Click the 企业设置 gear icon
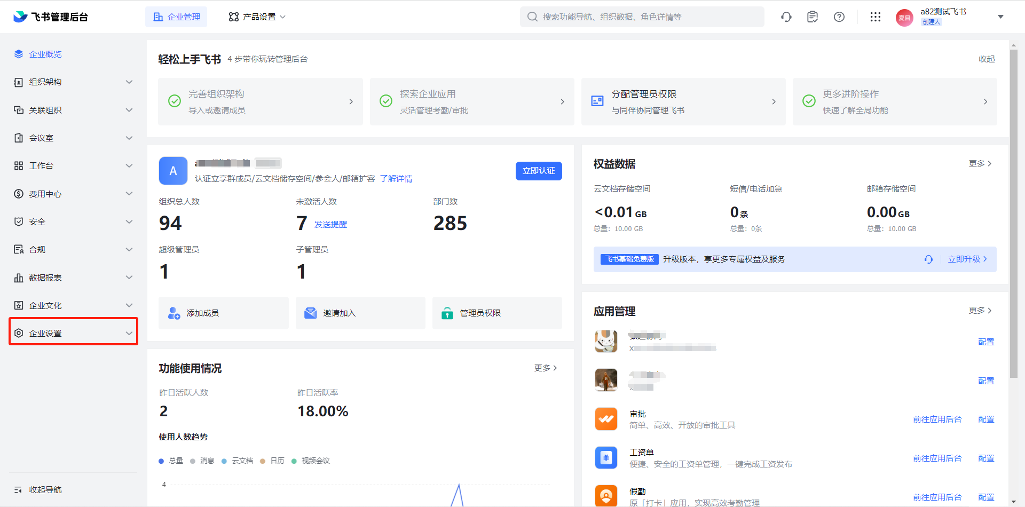The width and height of the screenshot is (1025, 507). click(19, 333)
